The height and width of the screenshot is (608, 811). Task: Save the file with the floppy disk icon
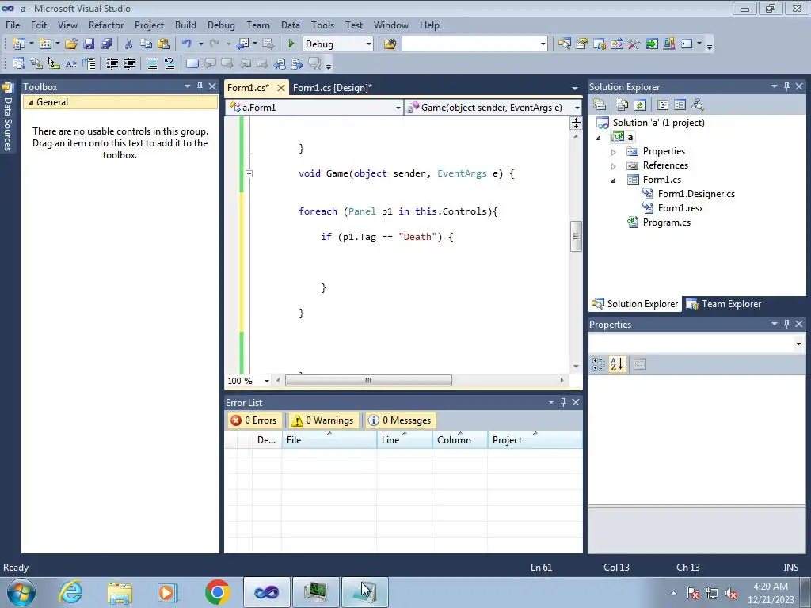point(89,44)
